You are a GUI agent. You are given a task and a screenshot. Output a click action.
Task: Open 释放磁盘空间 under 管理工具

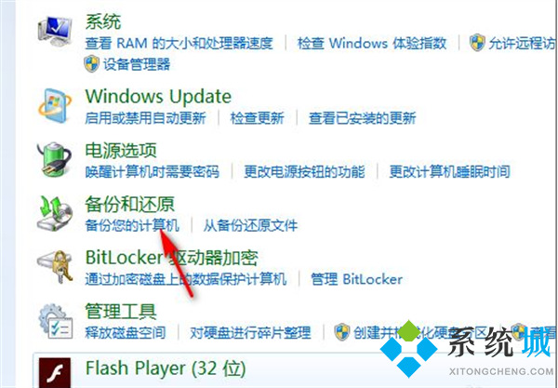point(126,333)
